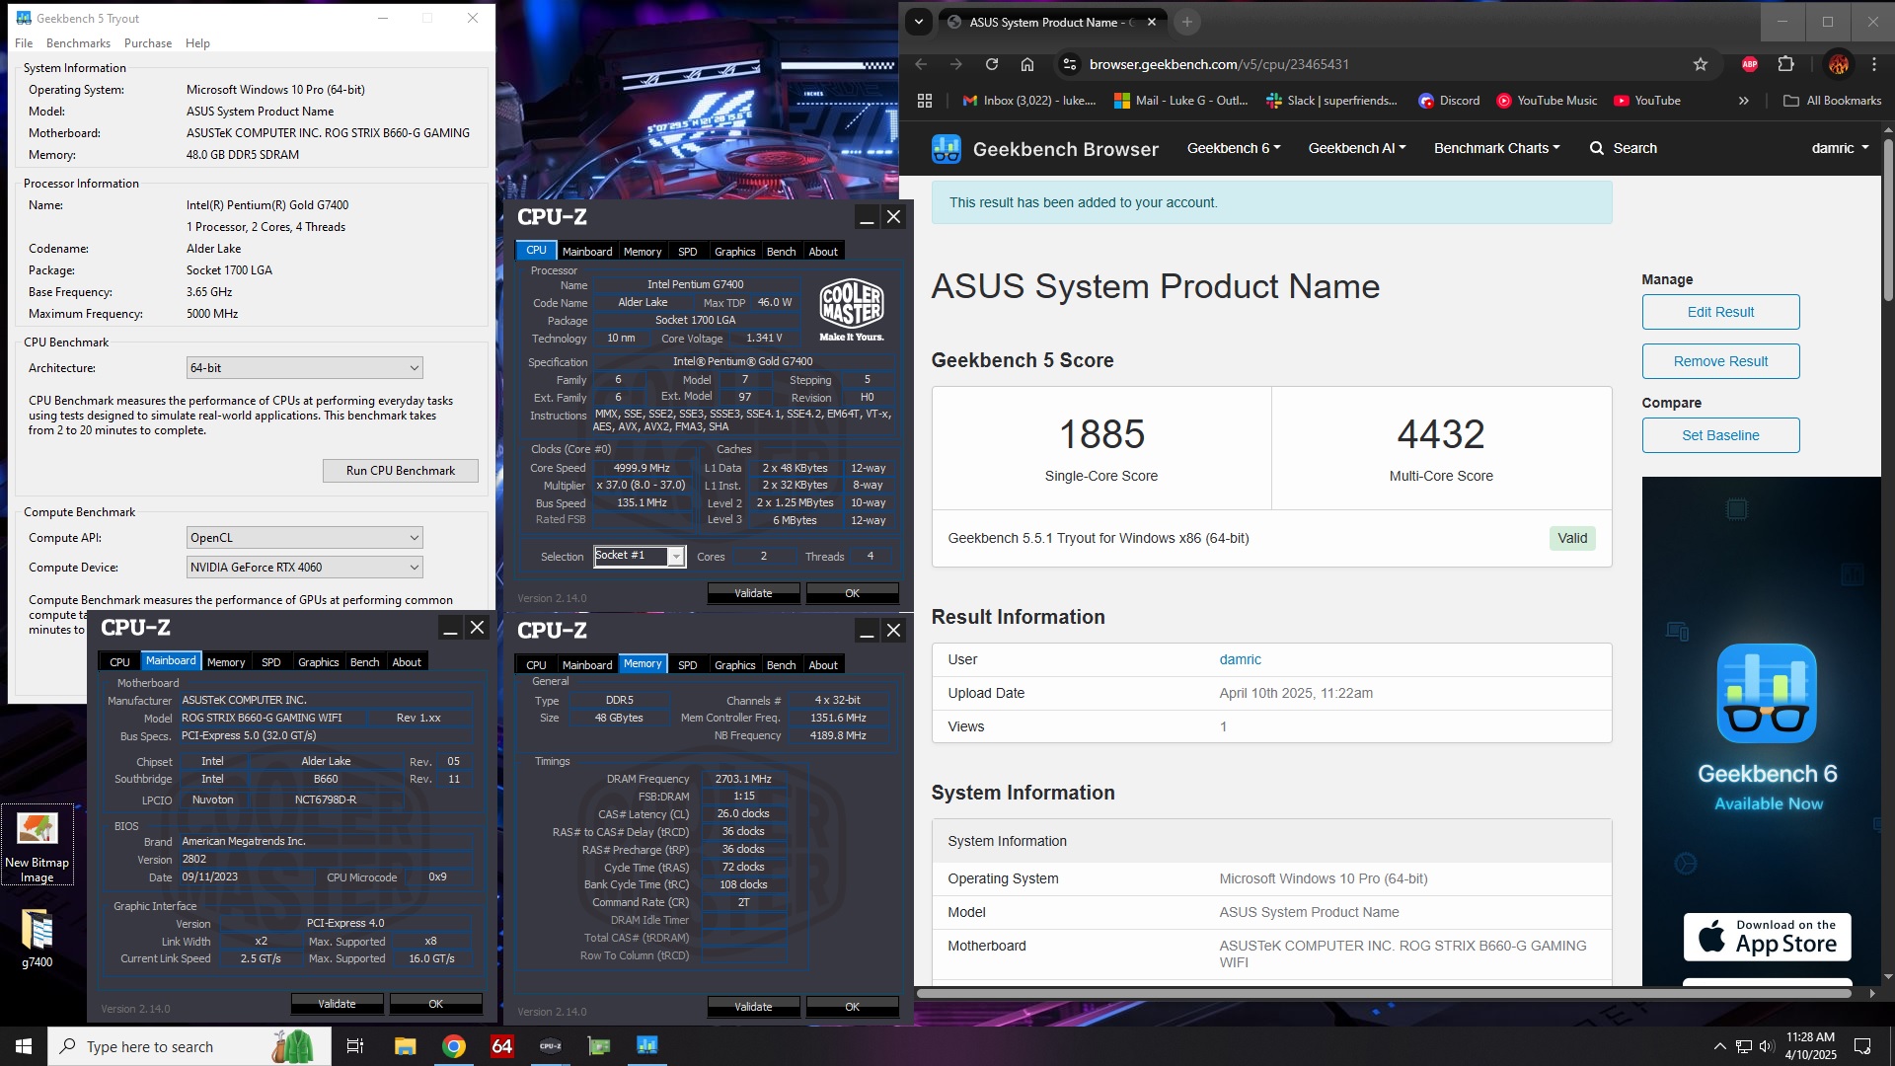Open the Windows Start menu
Screen dimensions: 1895x1066
point(24,1046)
